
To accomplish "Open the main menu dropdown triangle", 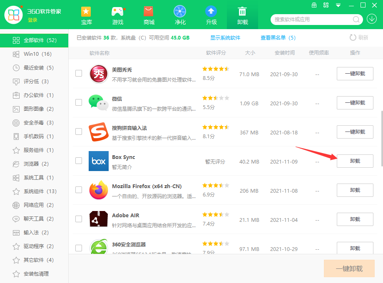I will 338,5.
